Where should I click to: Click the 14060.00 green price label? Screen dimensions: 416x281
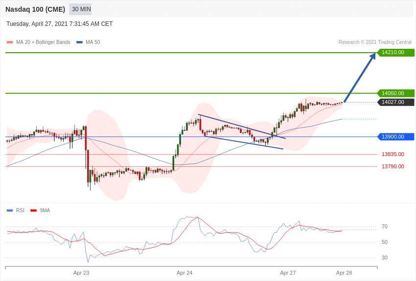coord(395,93)
